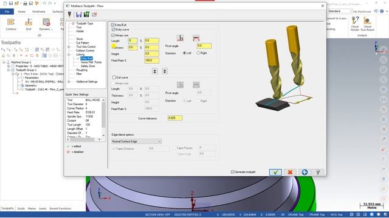Toggle entry curve Always use checkbox
Viewport: 389px width, 218px height.
113,35
